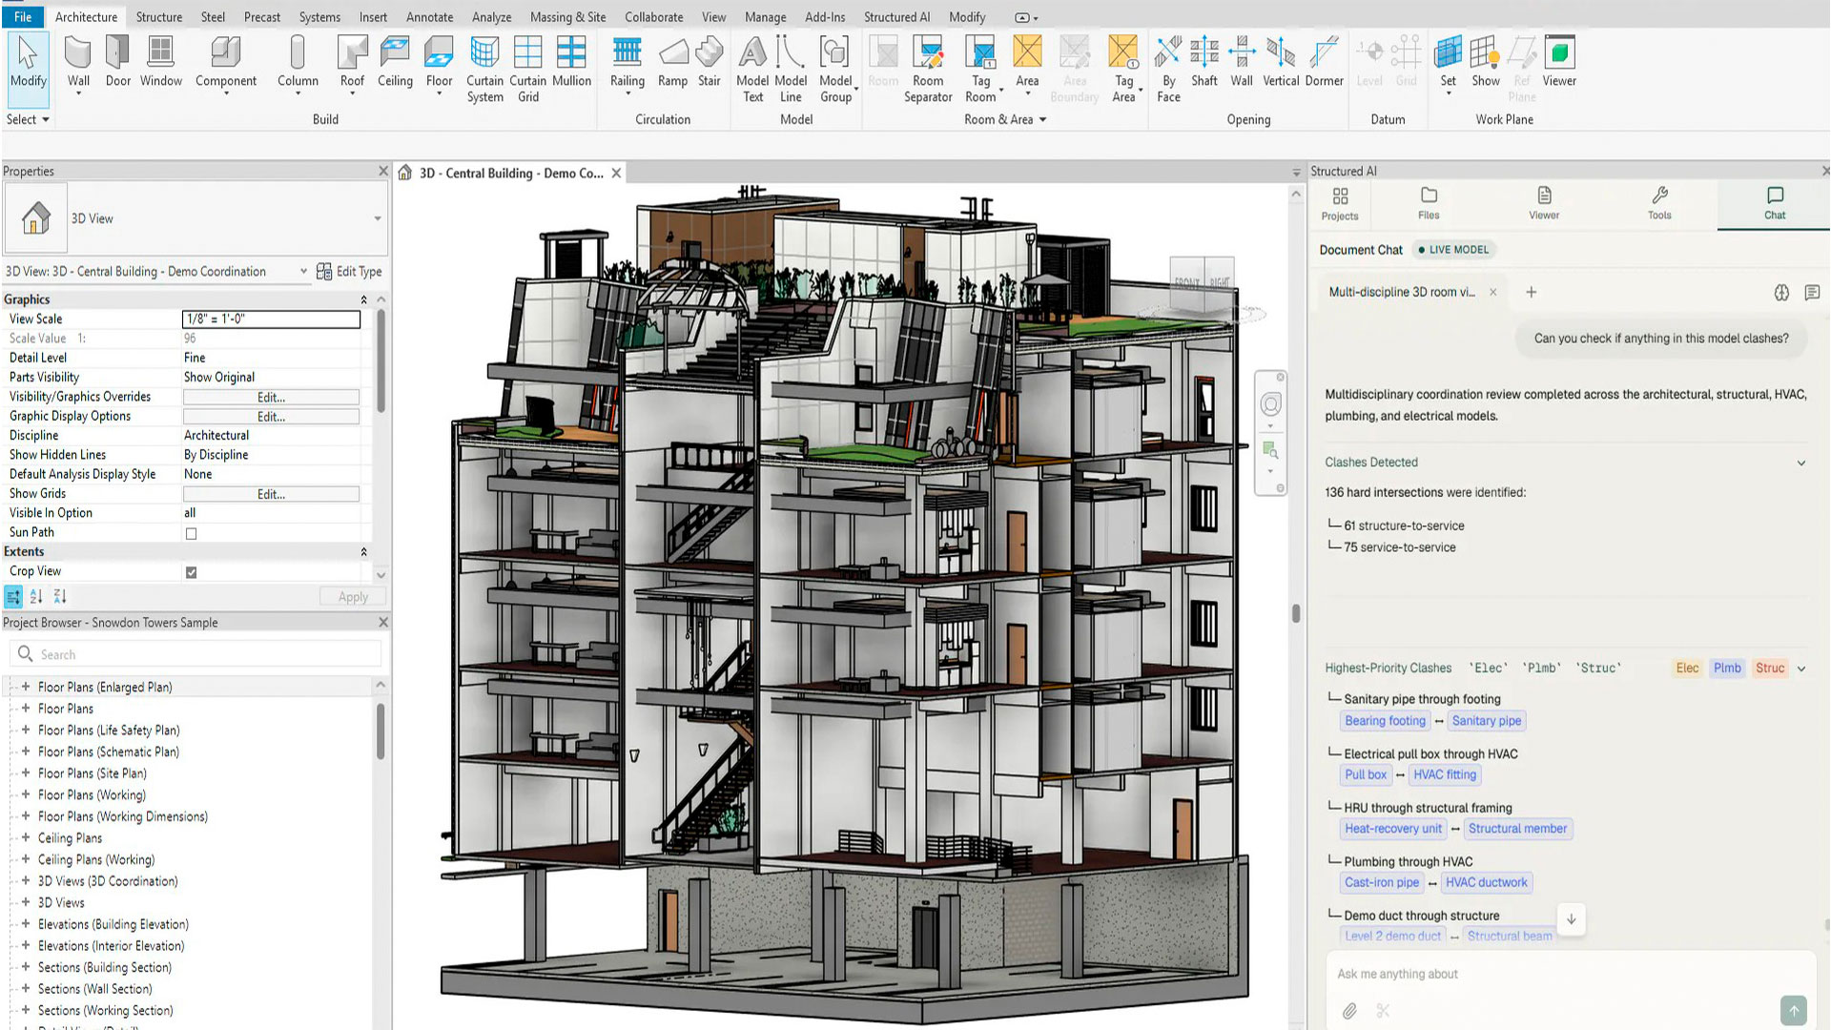Open the Structure ribbon tab

click(158, 17)
